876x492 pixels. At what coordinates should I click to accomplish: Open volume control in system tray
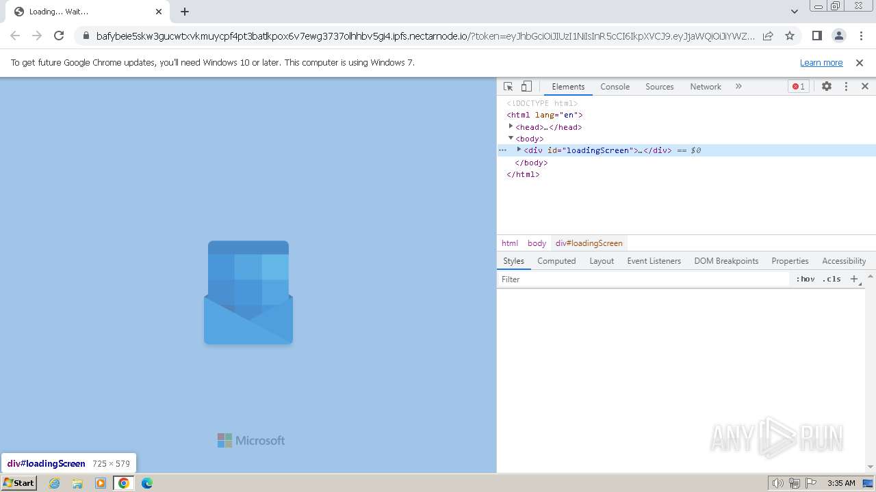(778, 483)
